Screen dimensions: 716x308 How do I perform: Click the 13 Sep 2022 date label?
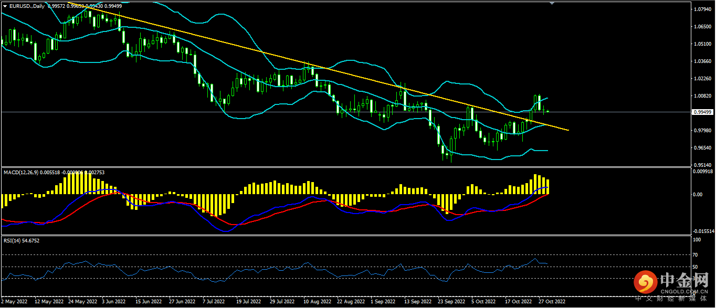click(418, 302)
